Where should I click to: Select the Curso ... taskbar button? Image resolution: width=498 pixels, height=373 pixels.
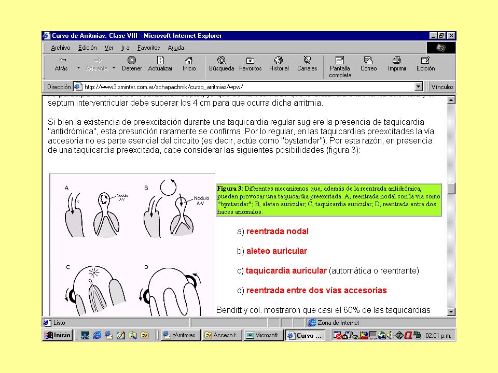tap(305, 335)
